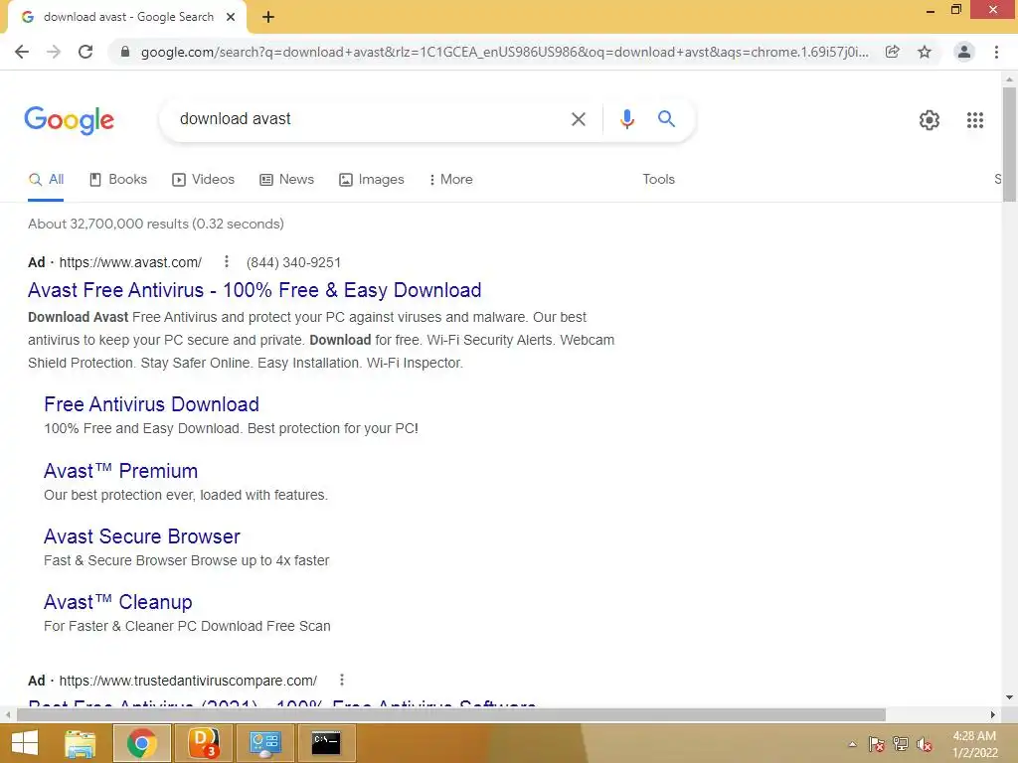Switch to the Videos tab
The height and width of the screenshot is (763, 1018).
click(203, 180)
